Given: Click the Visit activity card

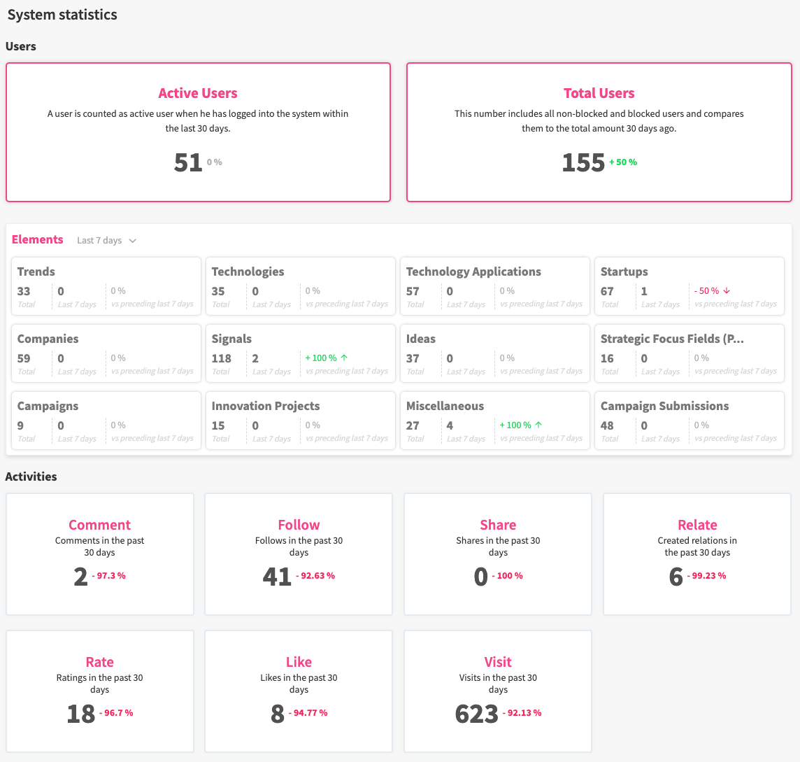Looking at the screenshot, I should (498, 691).
